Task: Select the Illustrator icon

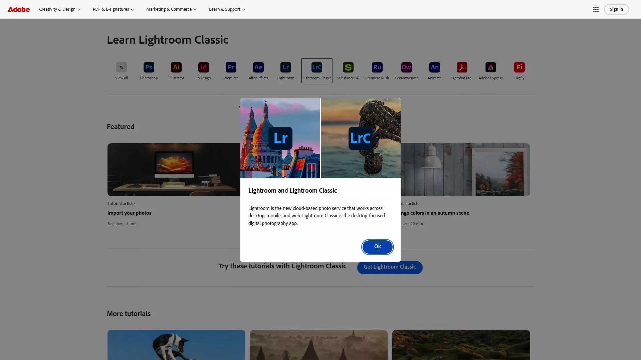Action: point(176,67)
